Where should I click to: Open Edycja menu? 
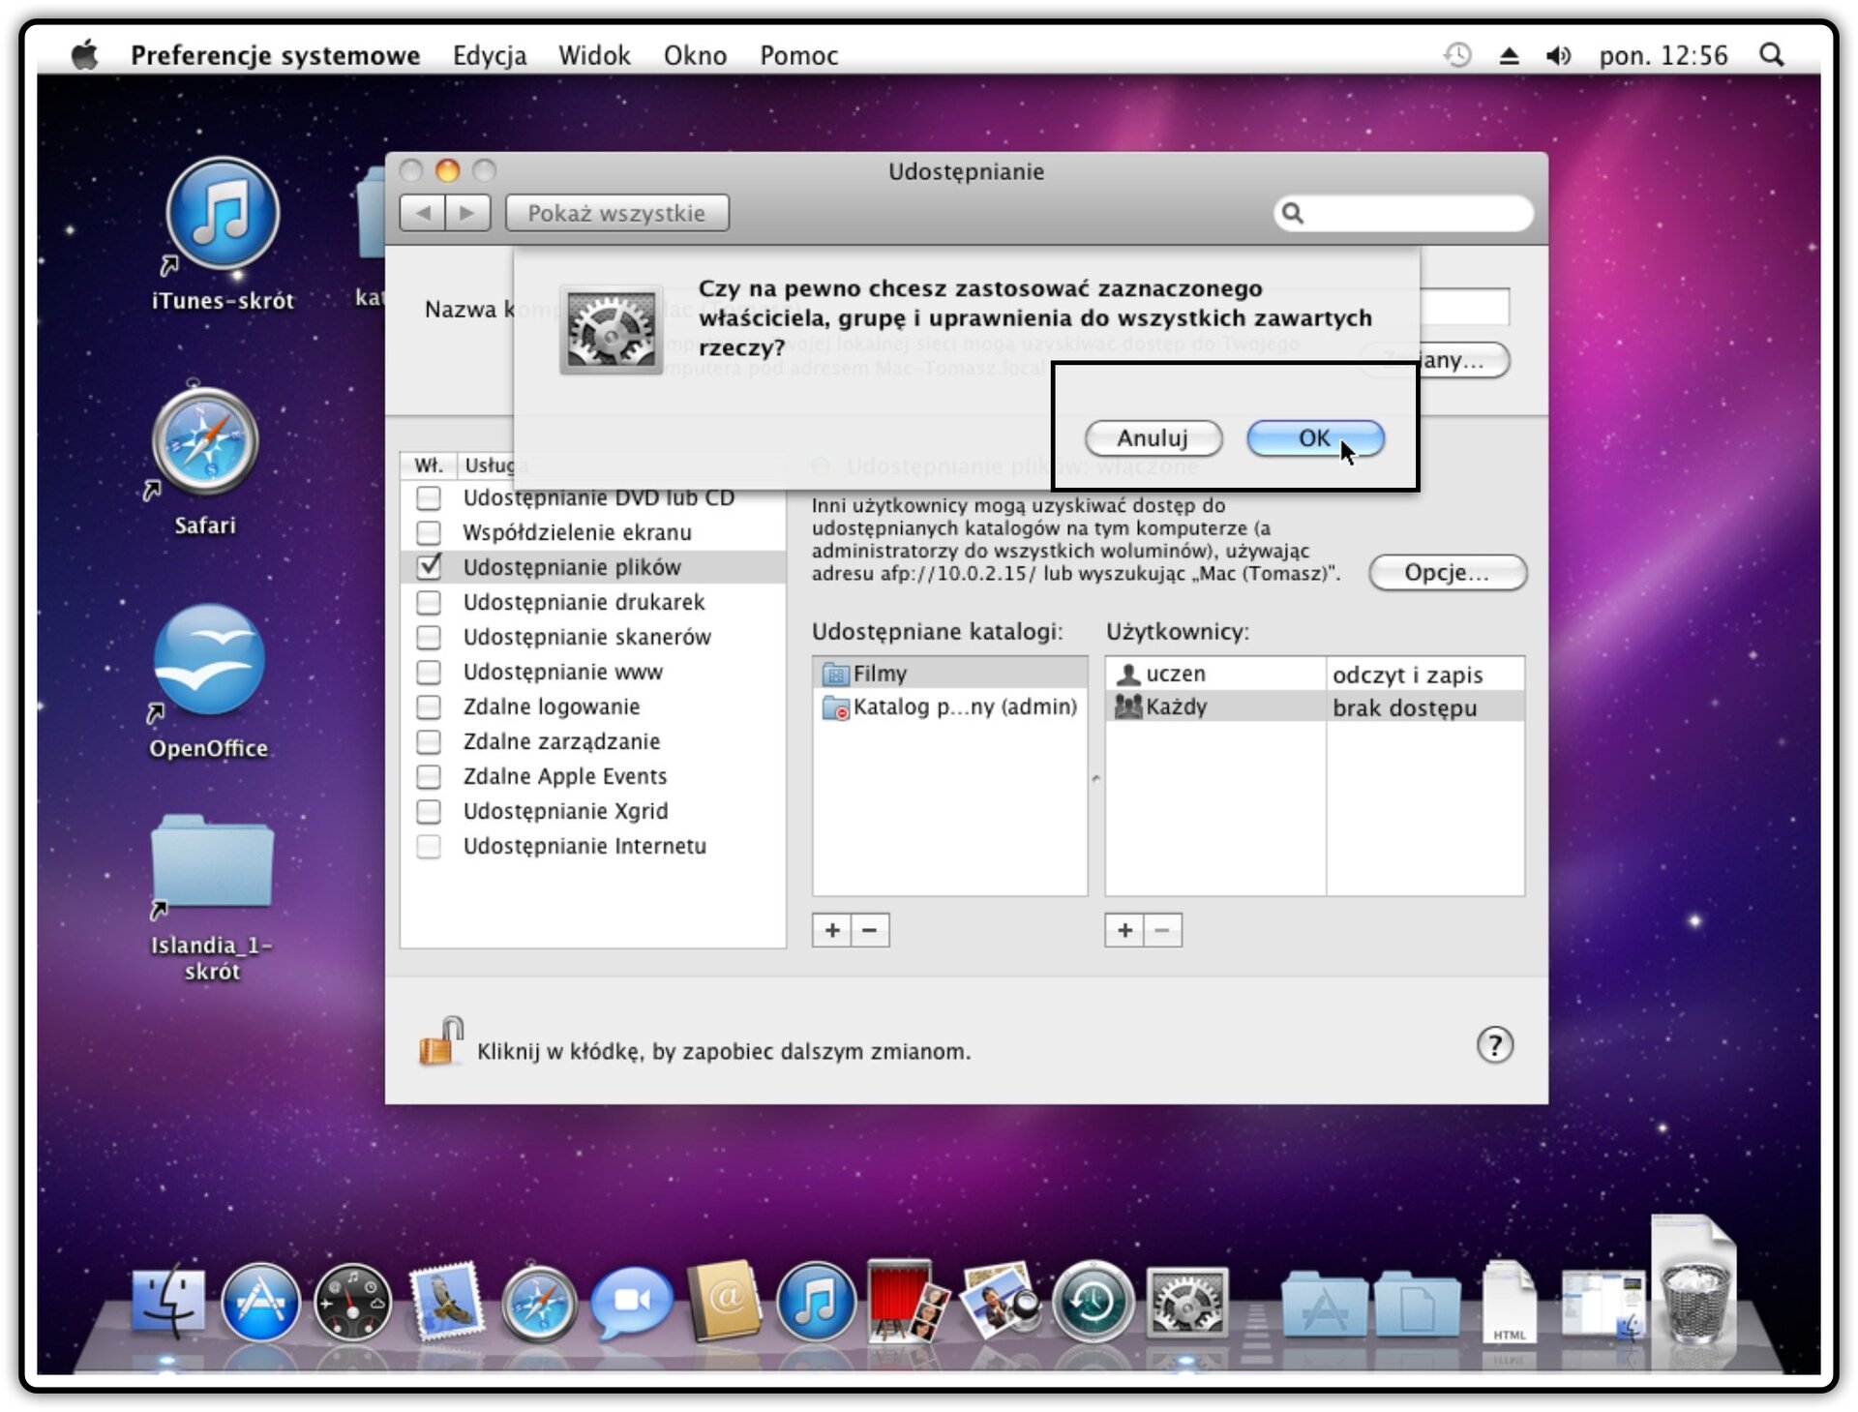click(x=490, y=55)
